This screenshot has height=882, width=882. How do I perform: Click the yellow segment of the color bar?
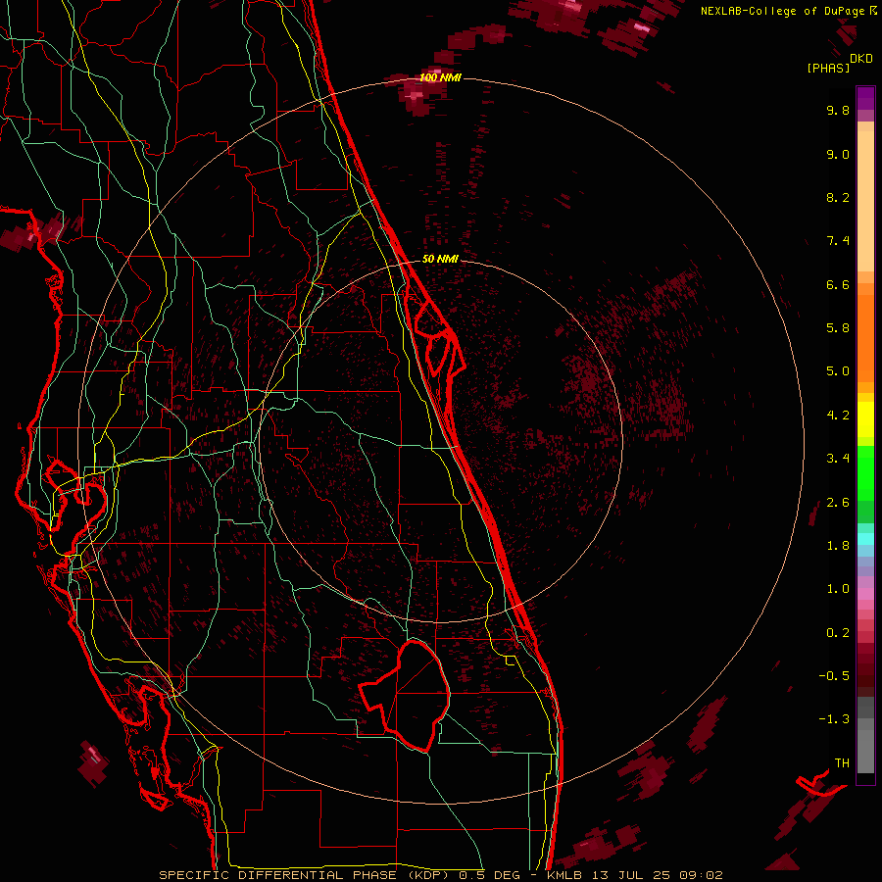pos(865,419)
